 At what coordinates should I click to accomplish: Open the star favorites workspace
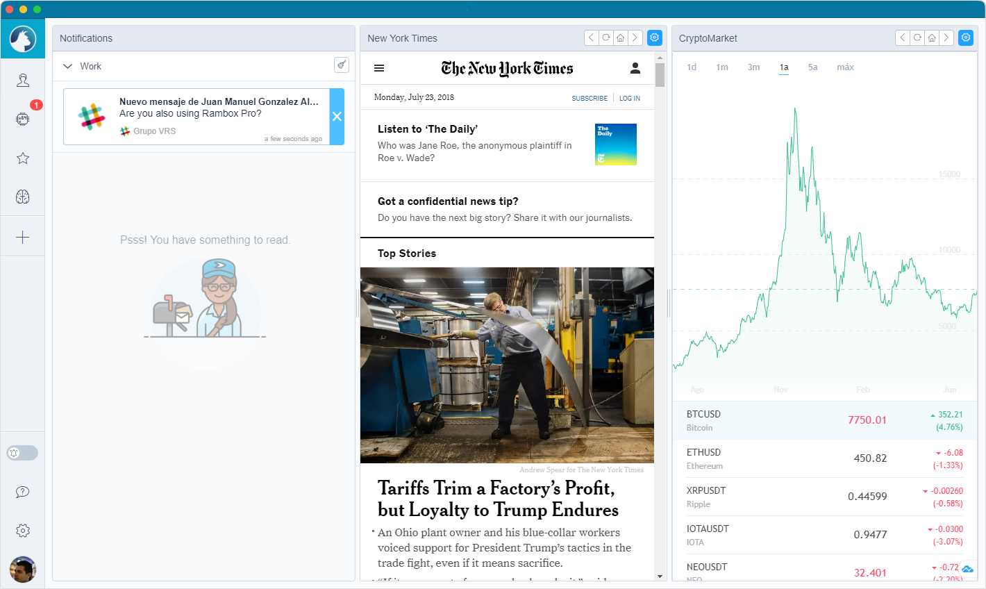click(23, 158)
